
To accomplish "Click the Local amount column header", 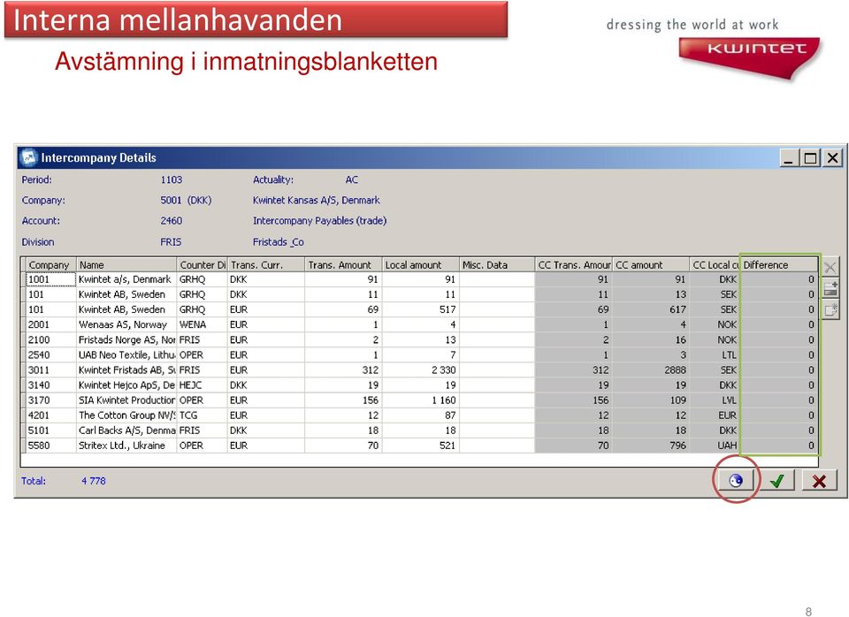I will [x=421, y=264].
